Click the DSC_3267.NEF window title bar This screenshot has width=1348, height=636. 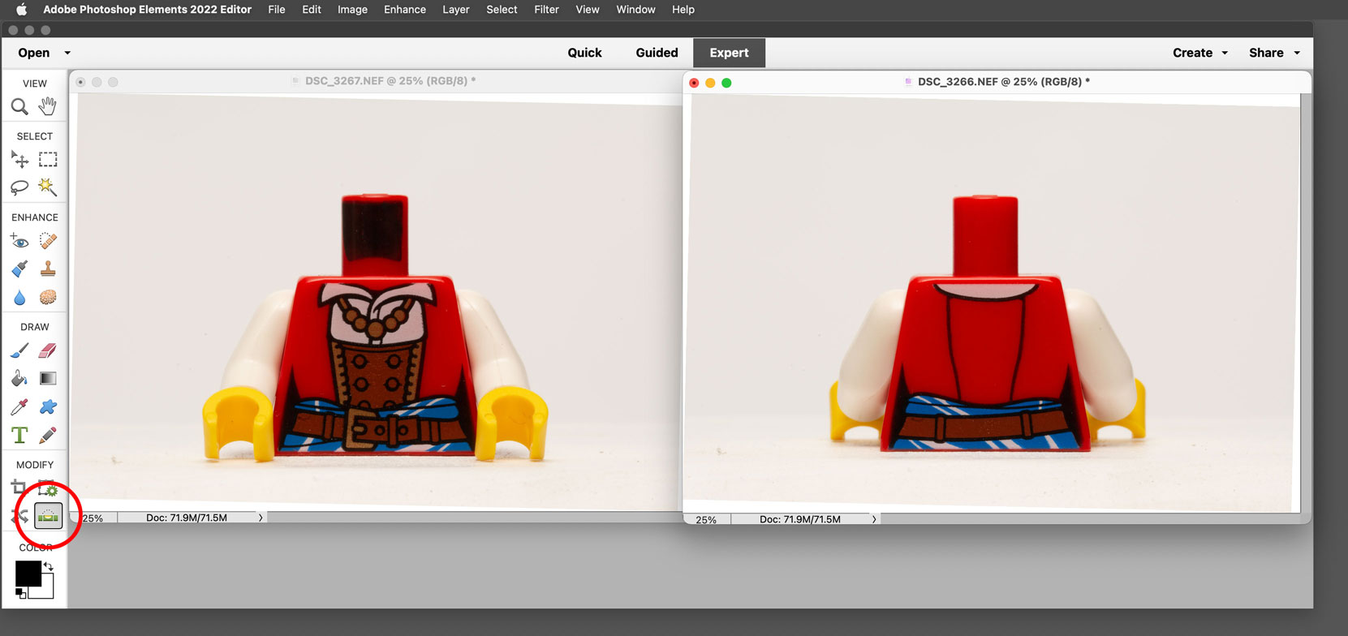click(376, 81)
